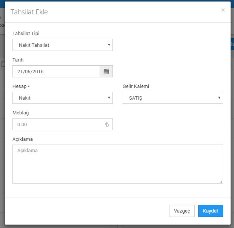The width and height of the screenshot is (234, 228).
Task: Toggle the partially hidden checkbox behind the dialog
Action: click(3, 64)
